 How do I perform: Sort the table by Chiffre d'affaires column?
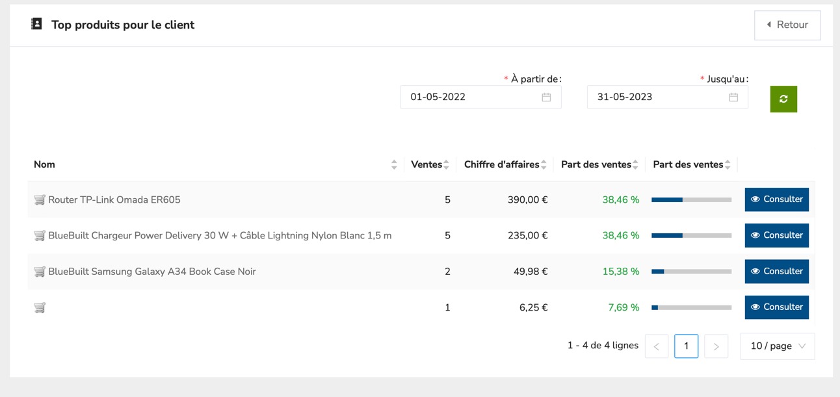(x=544, y=165)
